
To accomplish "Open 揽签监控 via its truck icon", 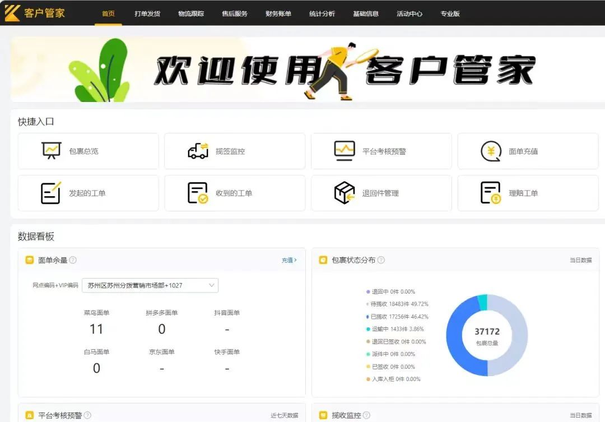I will [198, 151].
